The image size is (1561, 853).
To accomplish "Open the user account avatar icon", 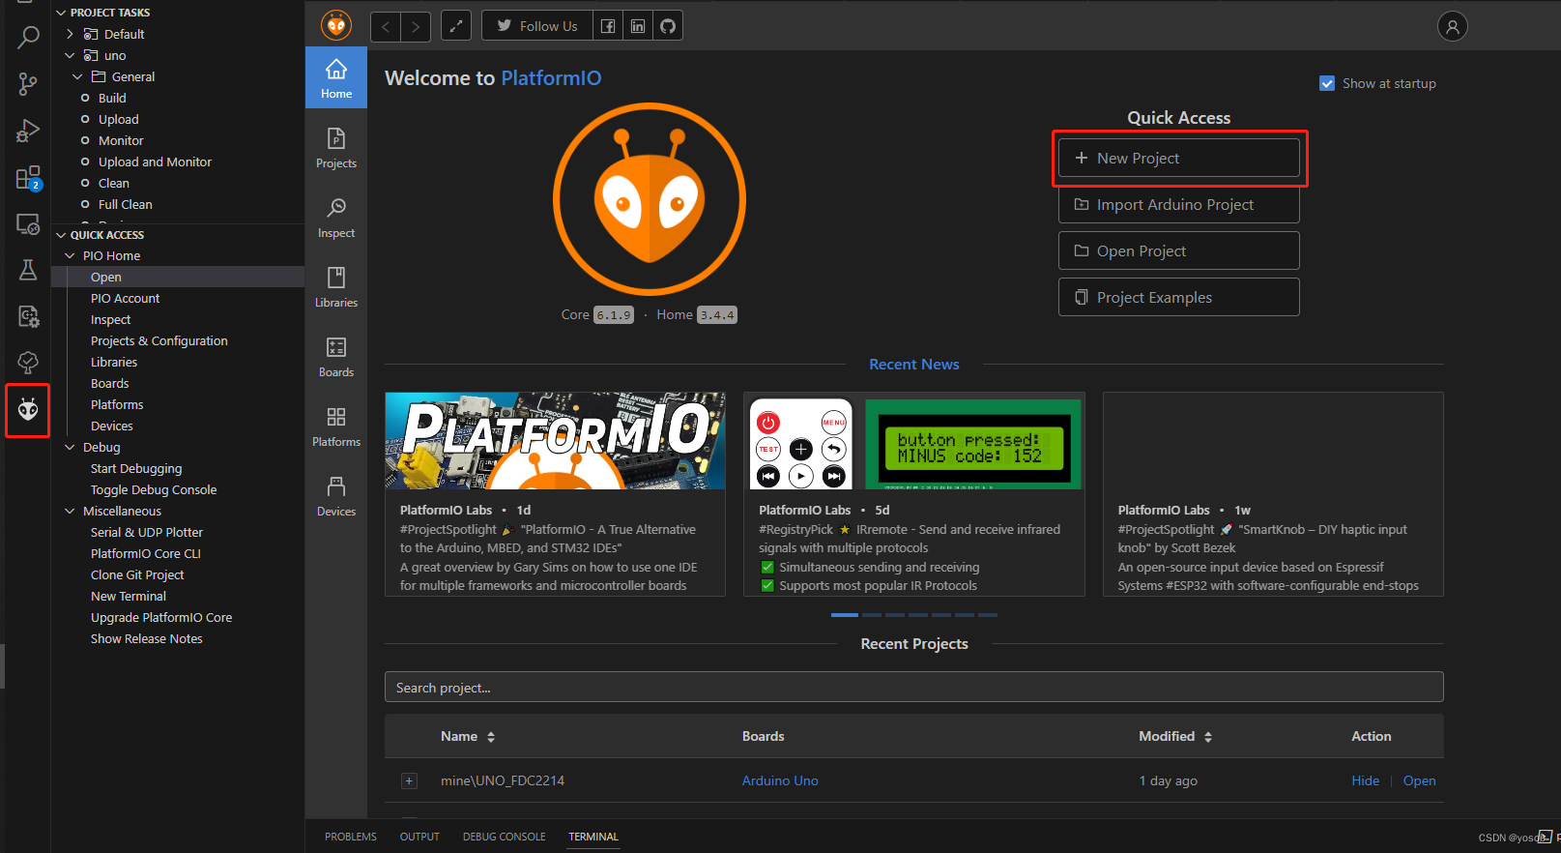I will click(1452, 26).
